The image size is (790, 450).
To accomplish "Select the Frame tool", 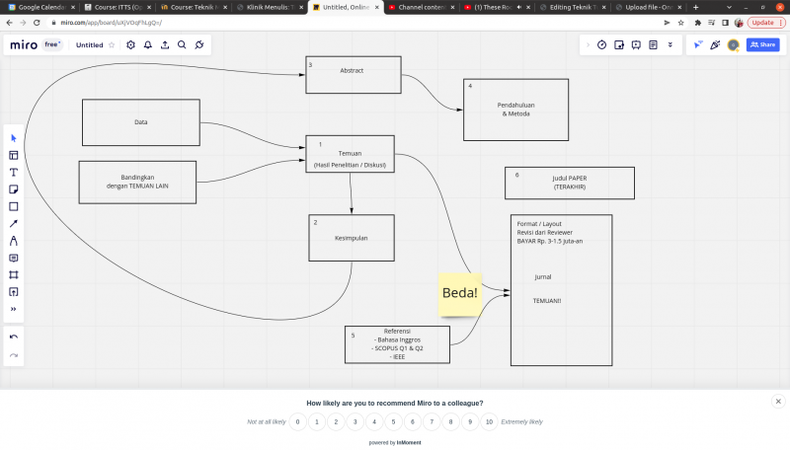I will point(14,274).
